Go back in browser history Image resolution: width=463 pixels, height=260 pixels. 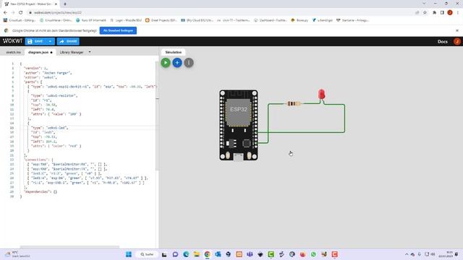[5, 13]
